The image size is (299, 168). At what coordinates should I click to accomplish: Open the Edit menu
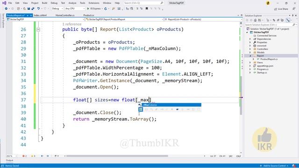coord(17,3)
